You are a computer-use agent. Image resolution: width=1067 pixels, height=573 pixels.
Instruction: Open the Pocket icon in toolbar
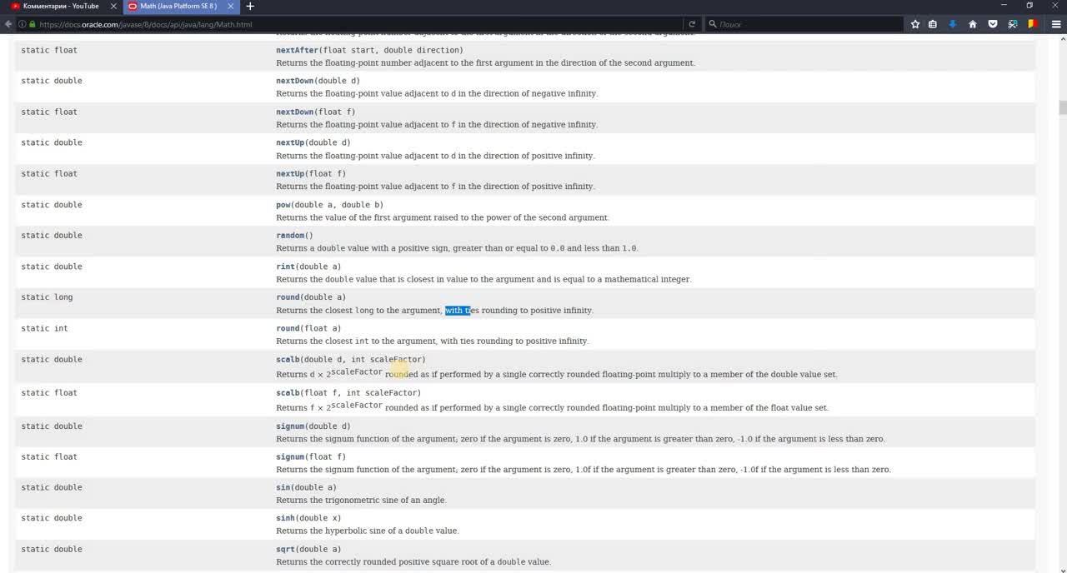(992, 24)
